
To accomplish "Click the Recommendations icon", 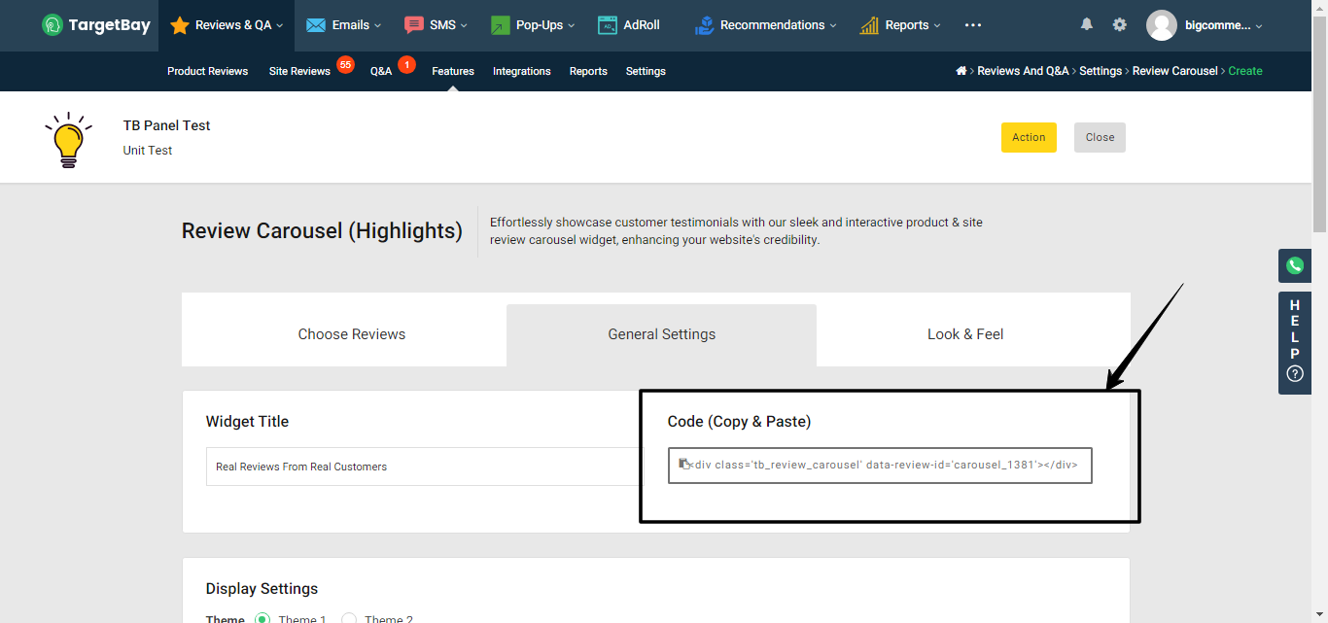I will click(x=705, y=25).
